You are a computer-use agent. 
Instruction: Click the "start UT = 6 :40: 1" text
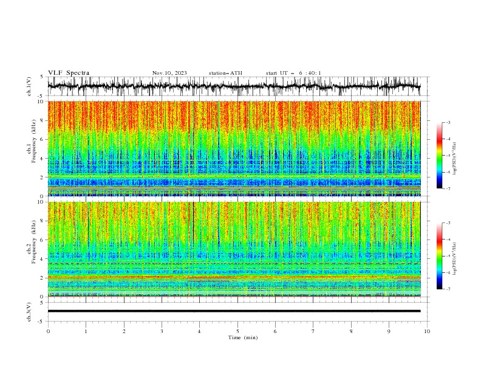(x=293, y=73)
